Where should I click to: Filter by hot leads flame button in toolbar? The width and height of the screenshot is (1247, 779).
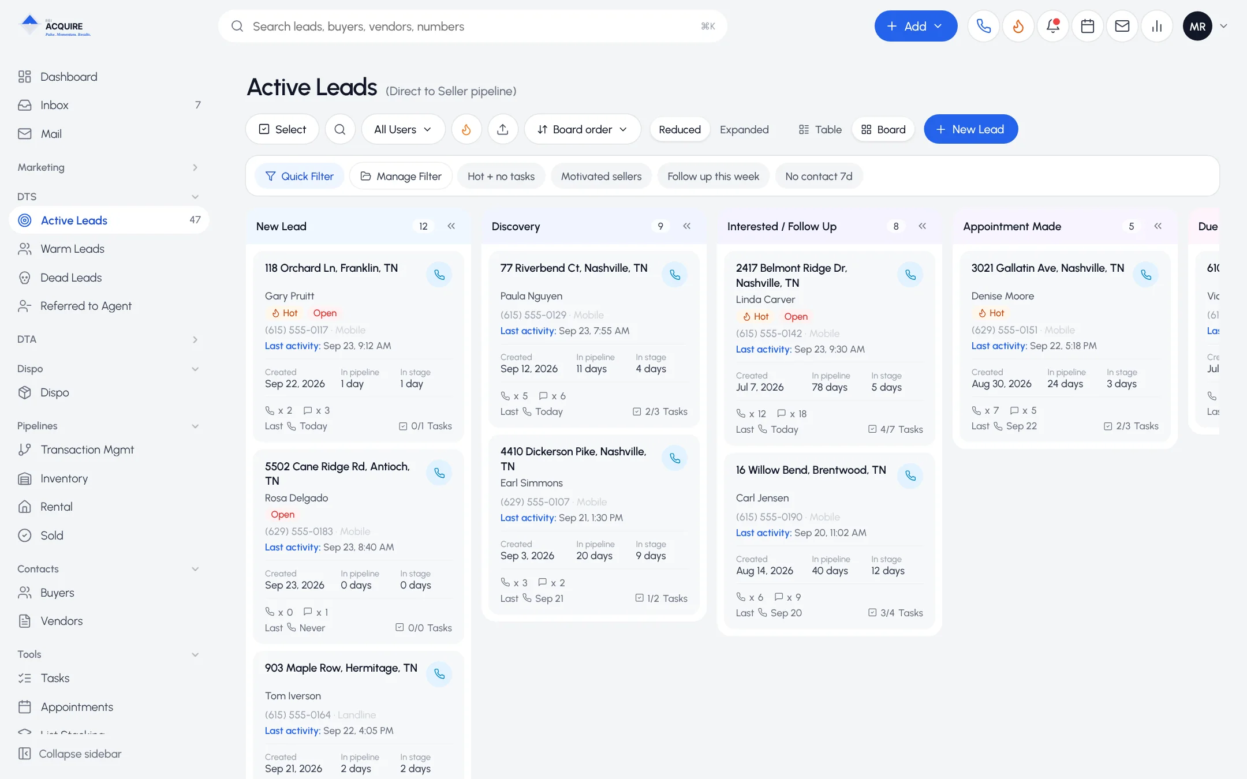[466, 129]
